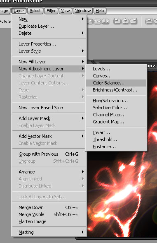Screen dimensions: 157x243
Task: Open the Help menu
Action: coord(100,11)
